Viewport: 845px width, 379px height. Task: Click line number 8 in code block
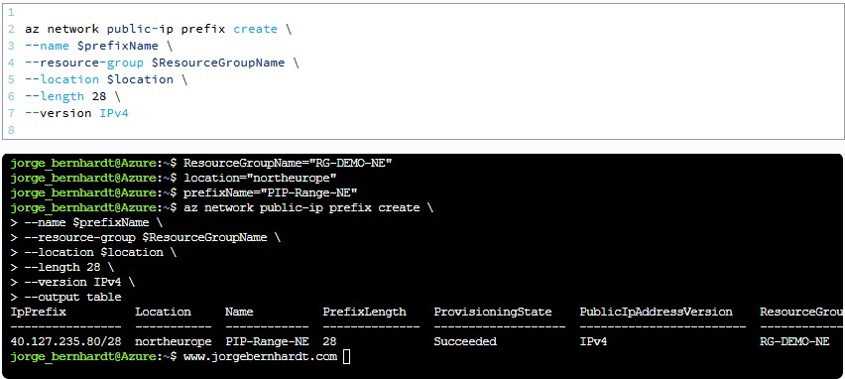[11, 130]
